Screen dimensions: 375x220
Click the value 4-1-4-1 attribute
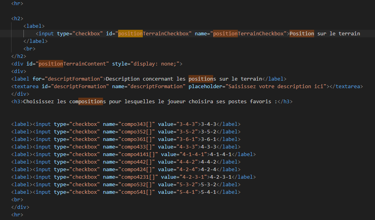pyautogui.click(x=183, y=154)
